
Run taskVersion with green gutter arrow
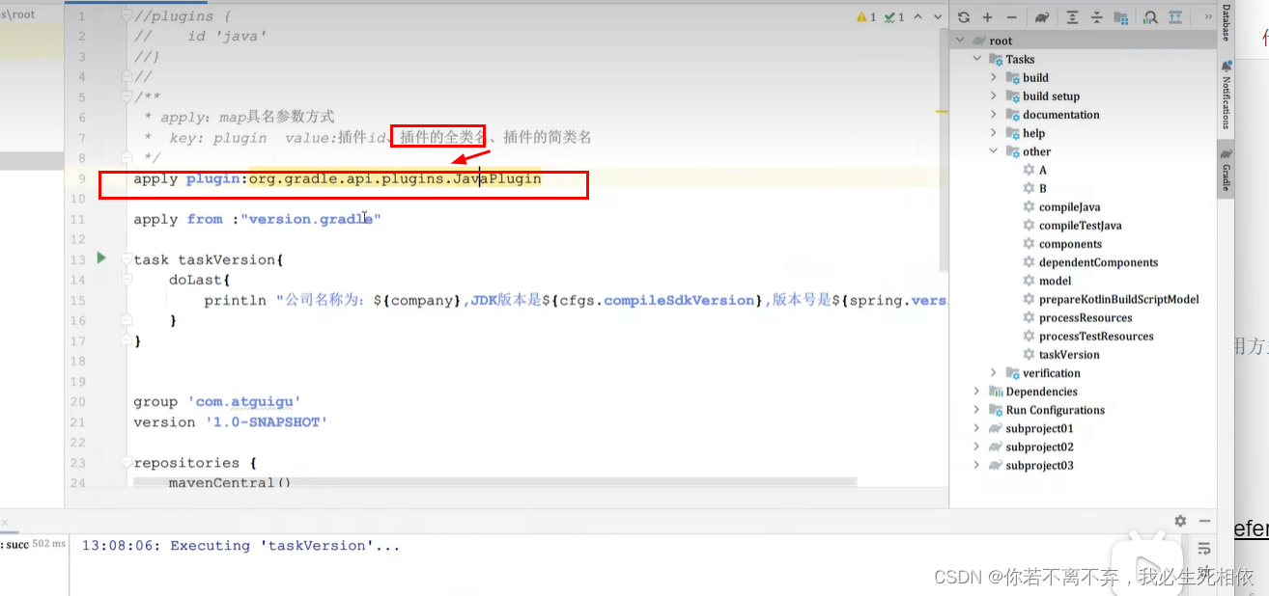pyautogui.click(x=101, y=258)
